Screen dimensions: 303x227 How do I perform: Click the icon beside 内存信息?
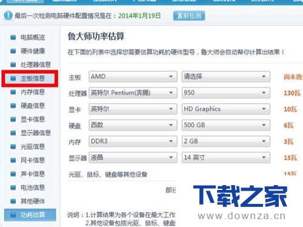(13, 92)
